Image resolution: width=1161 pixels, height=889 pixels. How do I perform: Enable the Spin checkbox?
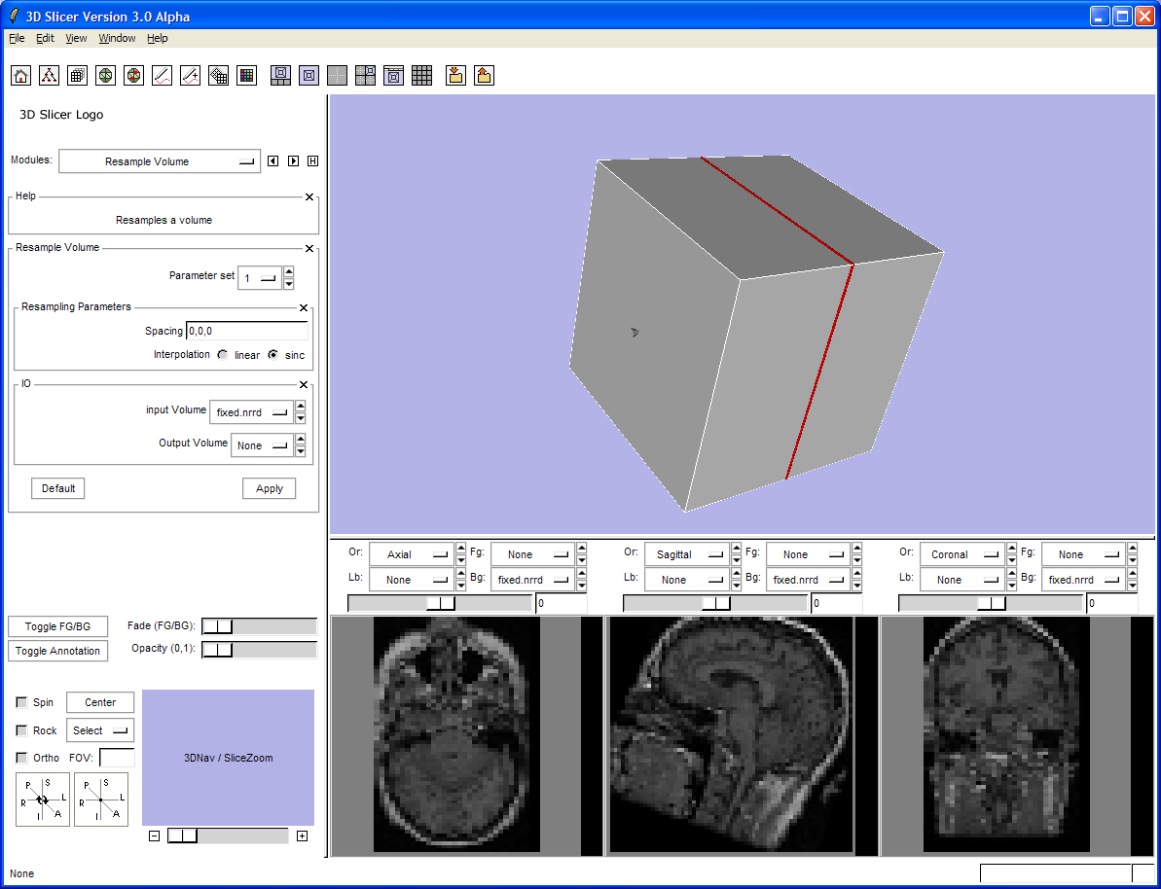(x=22, y=703)
